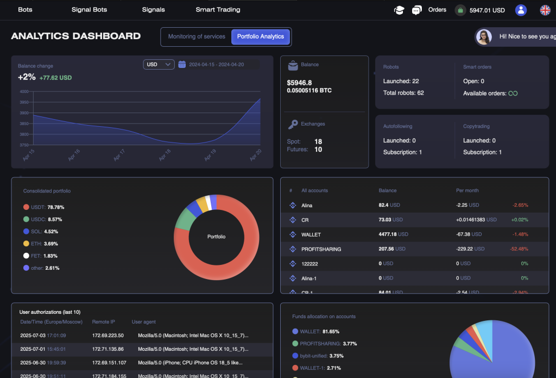Click the exchange icon next to PROFITSHARING

293,249
